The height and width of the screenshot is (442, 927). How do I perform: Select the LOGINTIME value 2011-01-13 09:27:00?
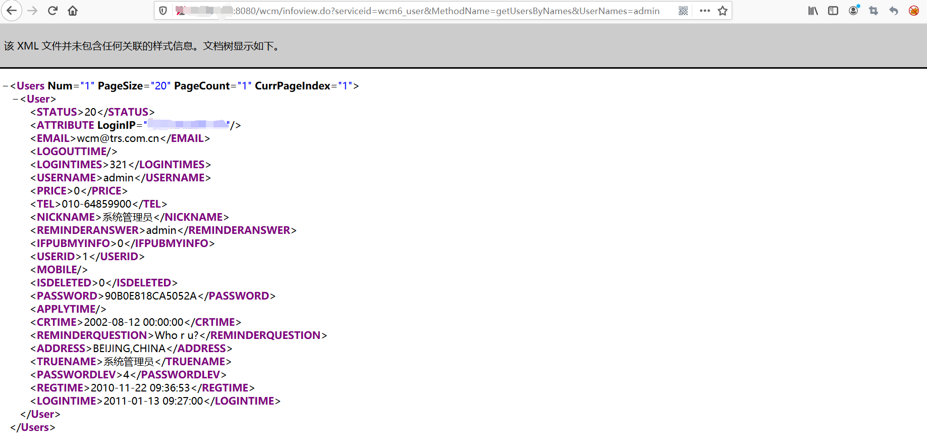pyautogui.click(x=153, y=401)
